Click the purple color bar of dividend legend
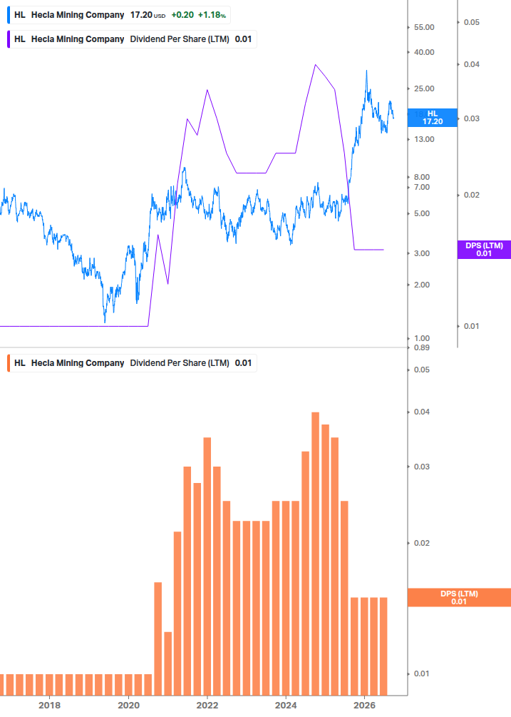Screen dimensions: 511x717 tap(9, 39)
